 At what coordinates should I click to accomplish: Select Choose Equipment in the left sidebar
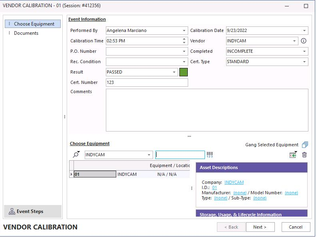click(x=34, y=24)
